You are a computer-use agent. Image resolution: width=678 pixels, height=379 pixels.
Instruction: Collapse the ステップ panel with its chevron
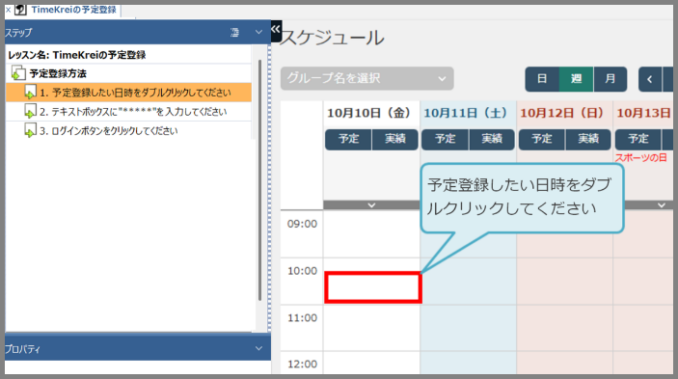click(258, 32)
